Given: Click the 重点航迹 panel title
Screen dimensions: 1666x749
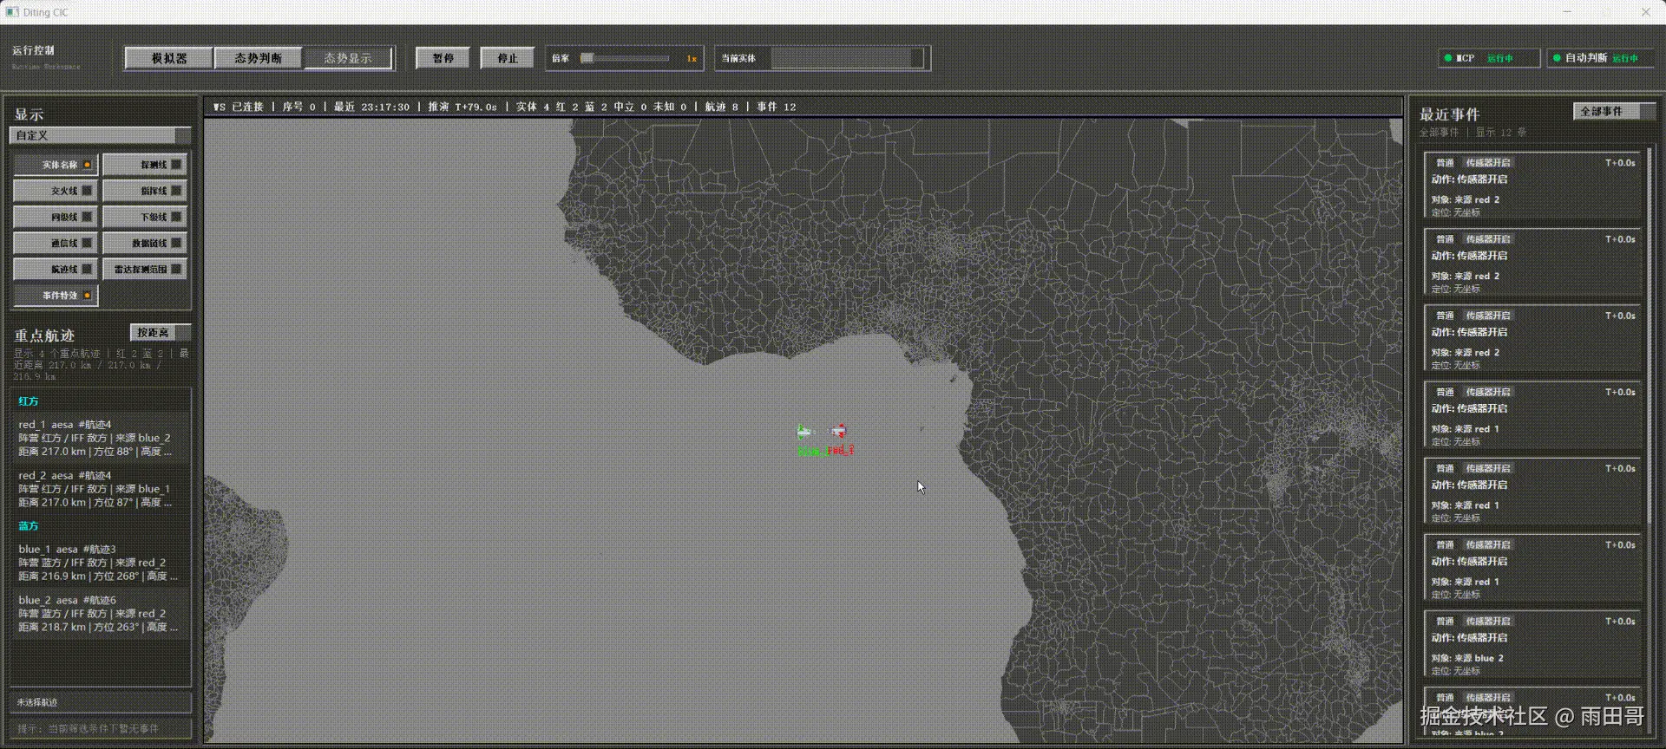Looking at the screenshot, I should pos(44,335).
